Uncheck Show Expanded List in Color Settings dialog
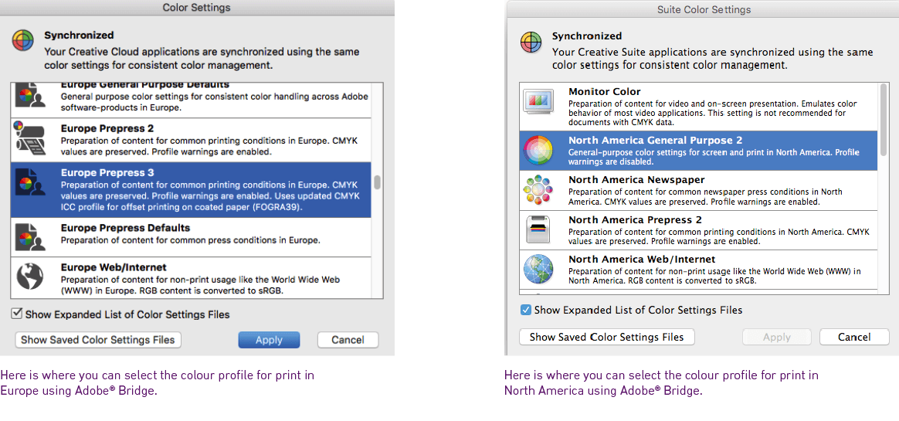Screen dimensions: 899x421 (x=17, y=314)
